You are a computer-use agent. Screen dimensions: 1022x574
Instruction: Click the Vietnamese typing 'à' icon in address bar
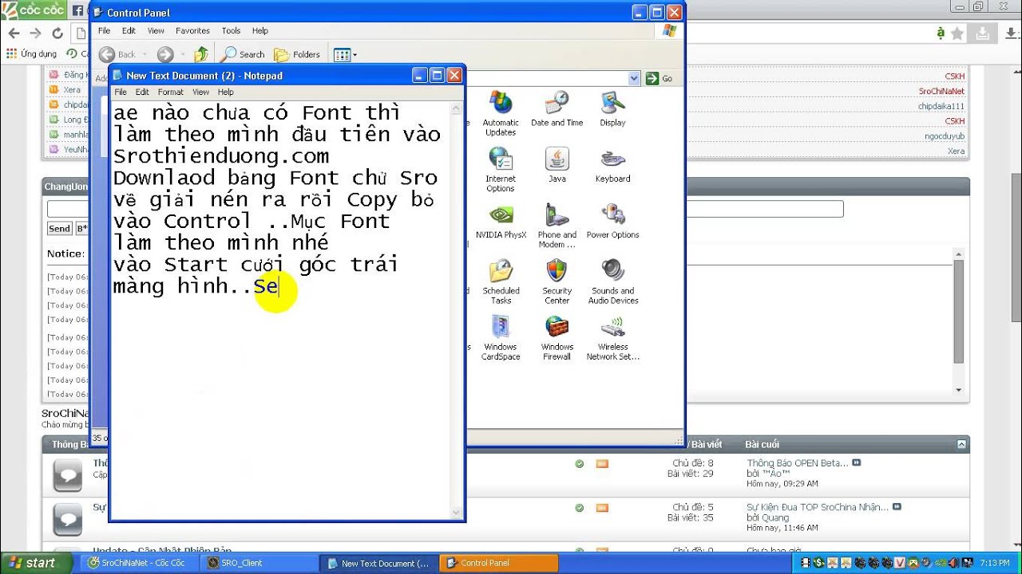click(x=941, y=33)
